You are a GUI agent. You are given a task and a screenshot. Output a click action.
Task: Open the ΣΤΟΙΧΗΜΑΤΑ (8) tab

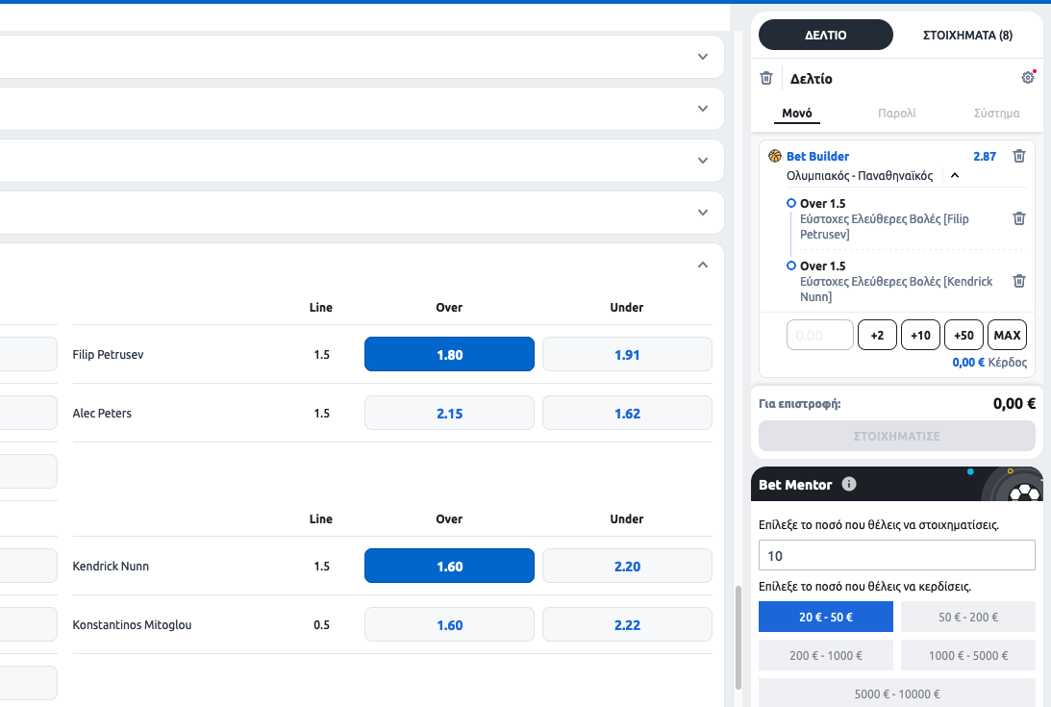pos(967,35)
